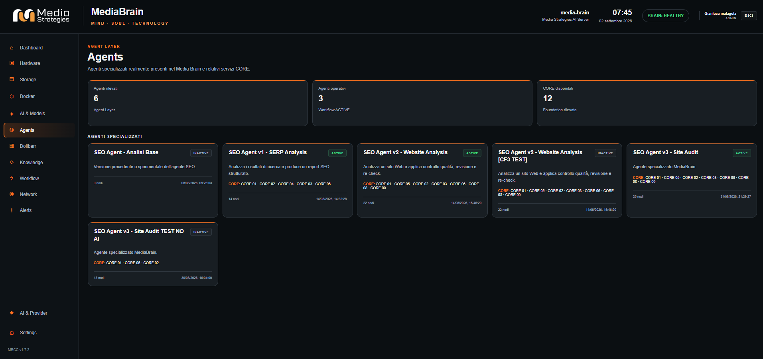Click the Media Strategies logo
This screenshot has height=359, width=763.
click(x=41, y=16)
